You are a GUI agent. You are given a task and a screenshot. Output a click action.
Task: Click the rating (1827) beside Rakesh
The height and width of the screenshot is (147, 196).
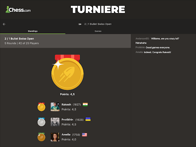click(77, 105)
